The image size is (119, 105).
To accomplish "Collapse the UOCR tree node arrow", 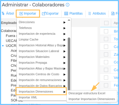I will 3,46.
